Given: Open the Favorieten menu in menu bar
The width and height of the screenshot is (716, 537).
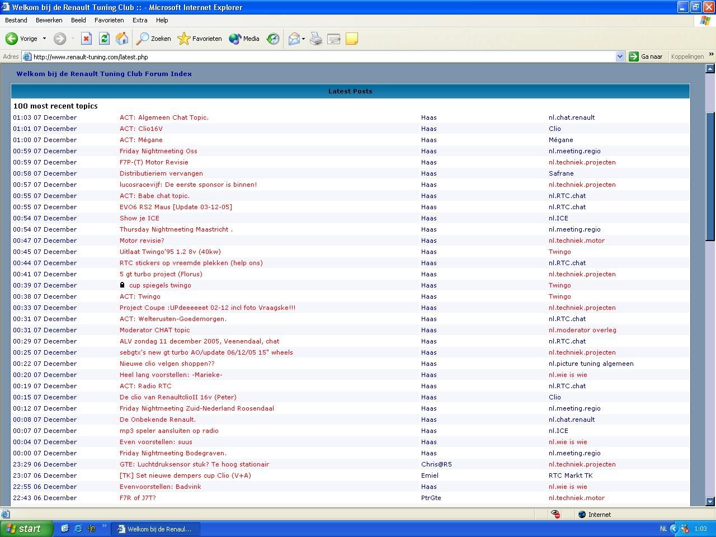Looking at the screenshot, I should pyautogui.click(x=109, y=20).
